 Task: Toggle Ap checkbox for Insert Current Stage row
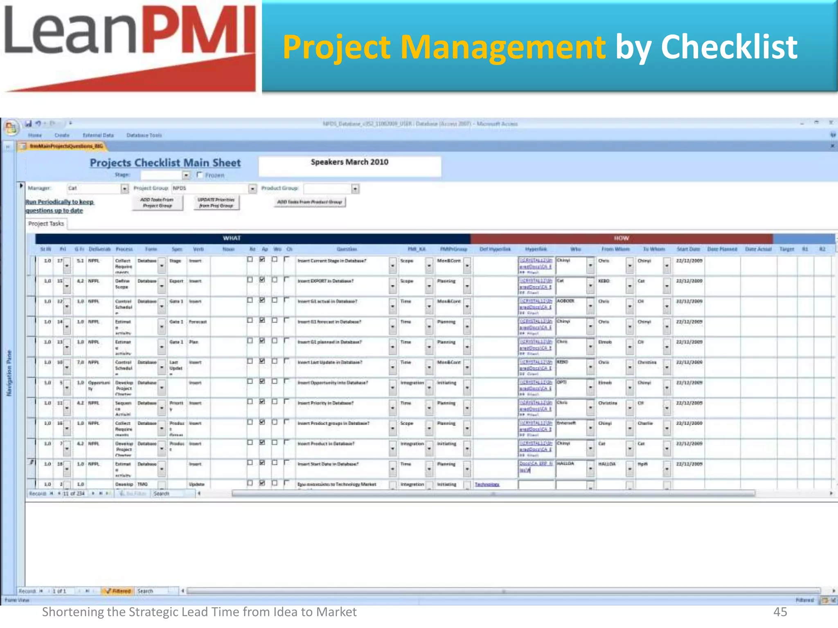click(x=262, y=260)
